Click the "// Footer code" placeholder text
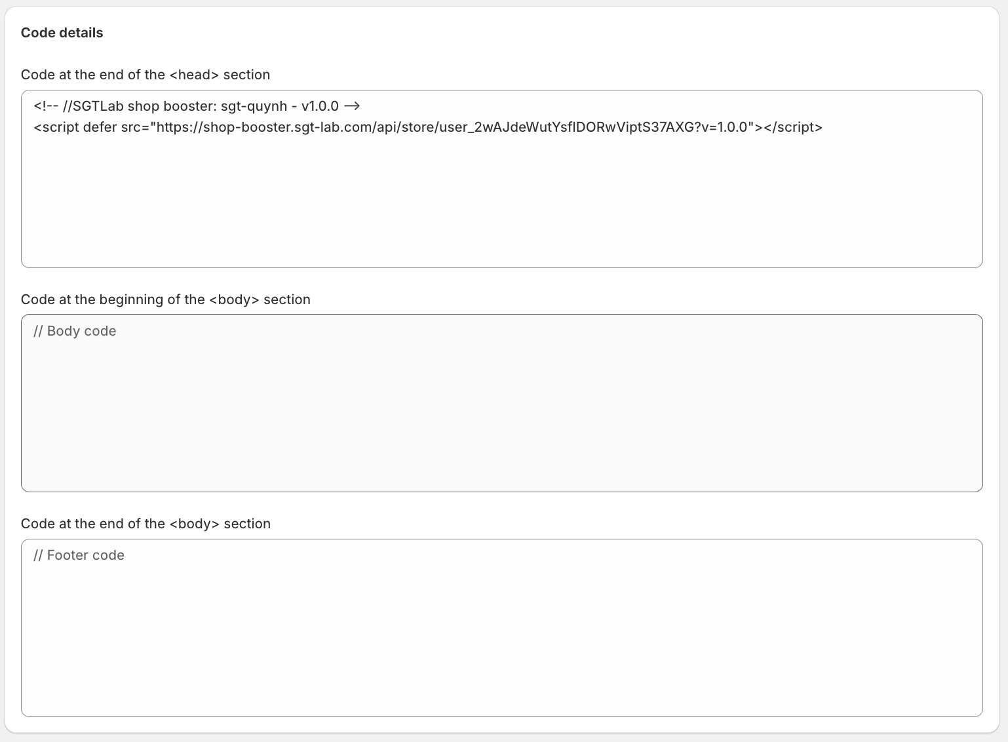The width and height of the screenshot is (1008, 742). pos(79,555)
